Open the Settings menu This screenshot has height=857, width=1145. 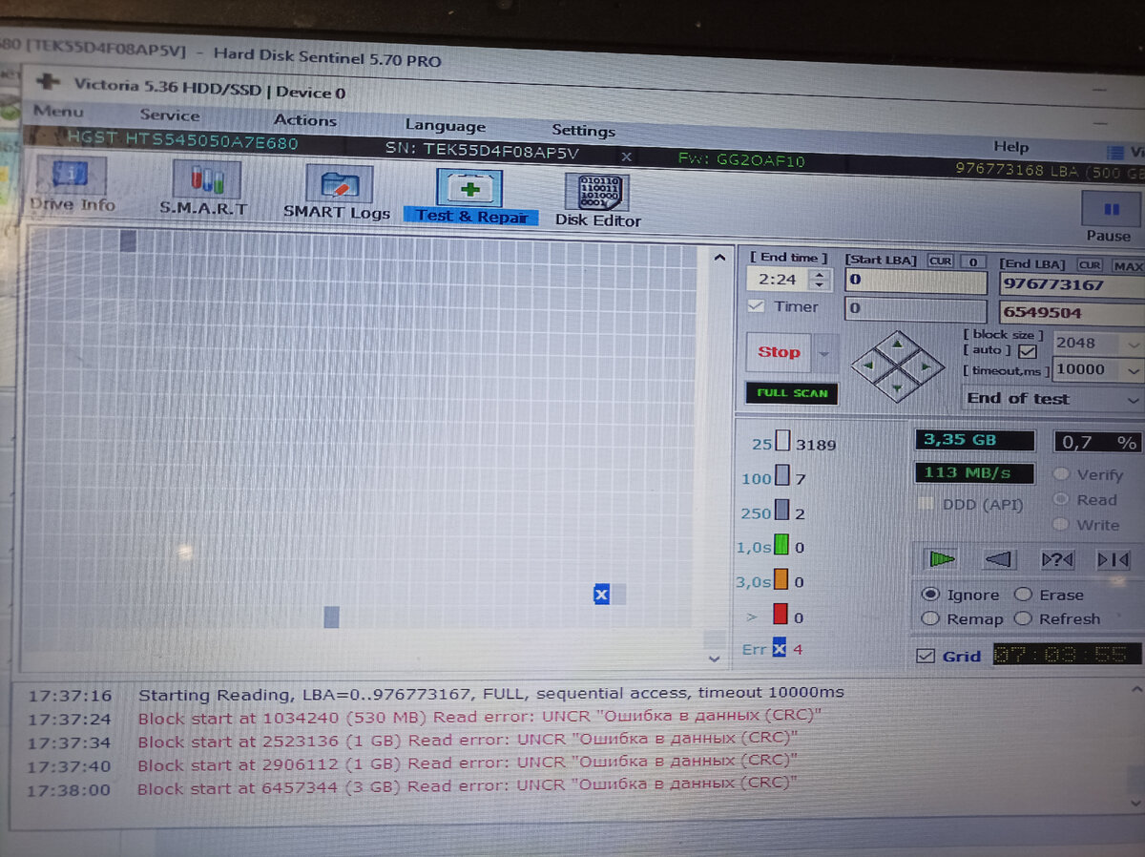(583, 130)
